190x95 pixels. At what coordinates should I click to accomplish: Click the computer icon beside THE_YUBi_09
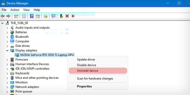tap(7, 23)
